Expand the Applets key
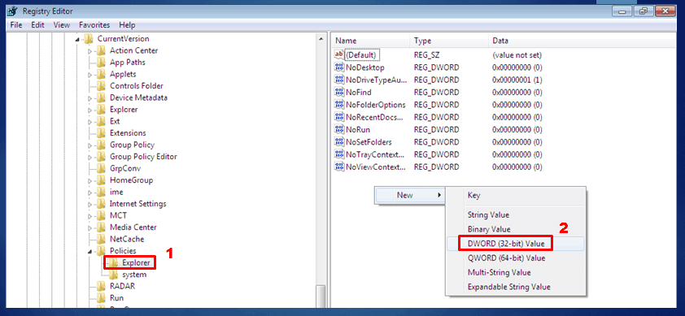This screenshot has height=316, width=685. coord(90,75)
